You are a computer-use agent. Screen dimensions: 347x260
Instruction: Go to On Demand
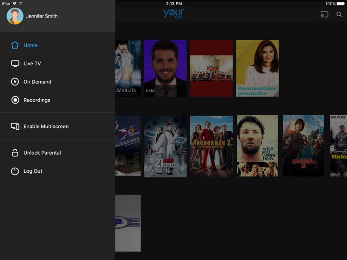[x=57, y=82]
